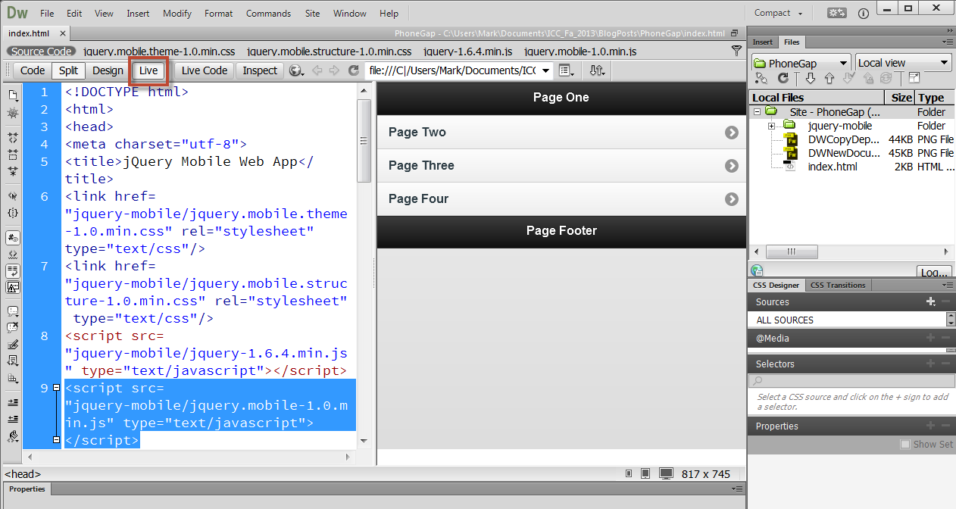
Task: Click Expand All icon in coding toolbar
Action: (13, 170)
